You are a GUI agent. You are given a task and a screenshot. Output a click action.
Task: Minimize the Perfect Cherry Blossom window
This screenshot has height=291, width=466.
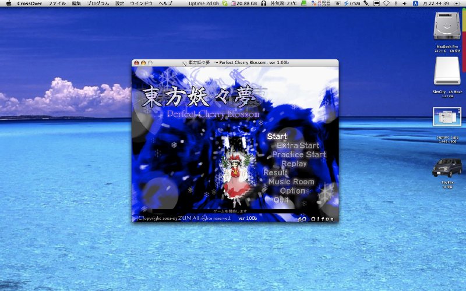(143, 63)
